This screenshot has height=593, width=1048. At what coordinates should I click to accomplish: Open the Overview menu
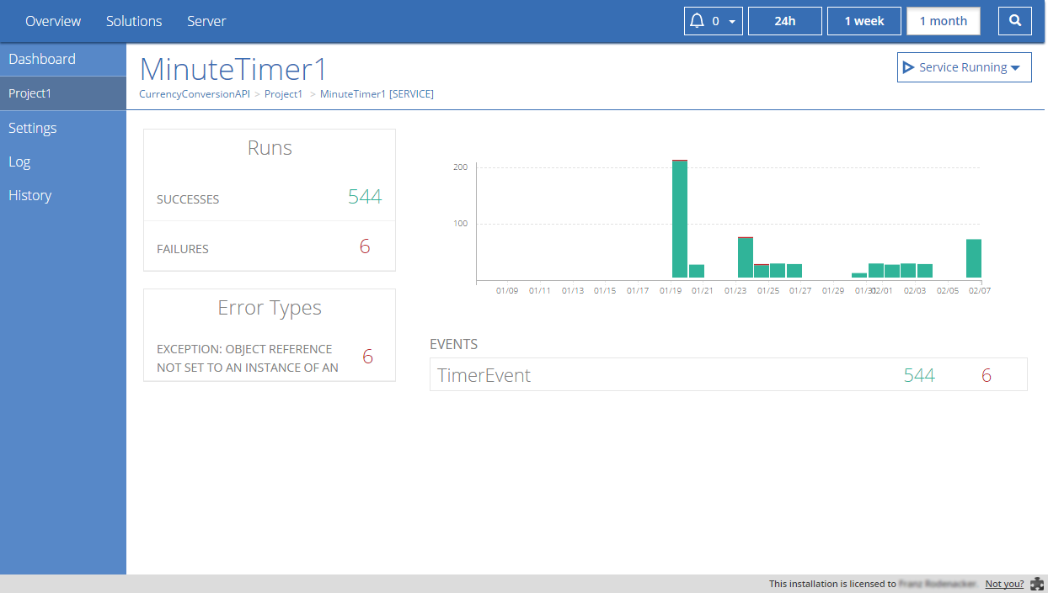[53, 21]
